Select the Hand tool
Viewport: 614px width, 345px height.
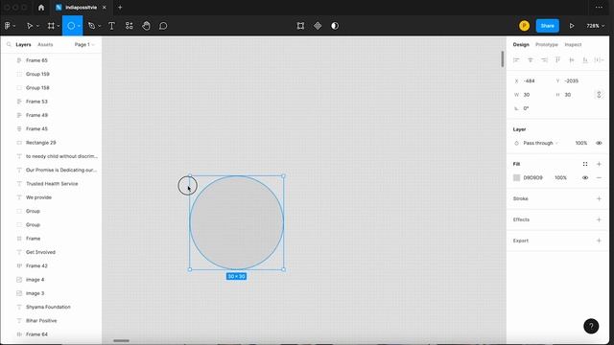click(x=146, y=26)
